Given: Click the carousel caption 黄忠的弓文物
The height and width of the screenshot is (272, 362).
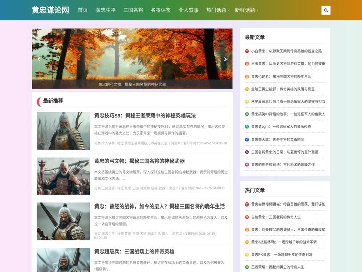Looking at the screenshot, I should coord(132,85).
